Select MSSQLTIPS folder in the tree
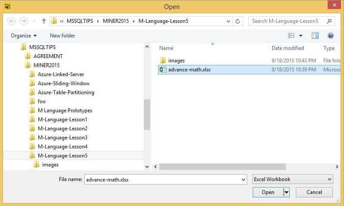The image size is (344, 206). click(42, 47)
